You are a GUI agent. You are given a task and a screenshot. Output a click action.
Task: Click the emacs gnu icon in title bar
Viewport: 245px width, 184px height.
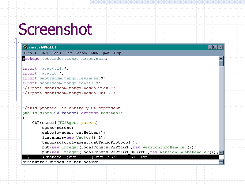25,47
